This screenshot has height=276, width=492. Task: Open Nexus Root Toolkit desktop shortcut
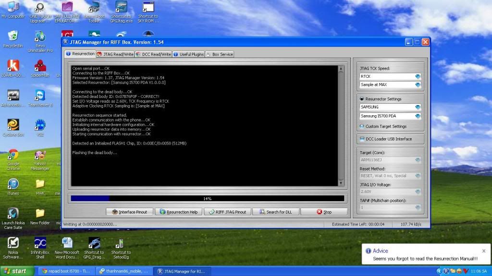click(94, 12)
